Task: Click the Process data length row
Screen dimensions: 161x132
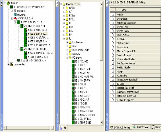Action: point(135,88)
